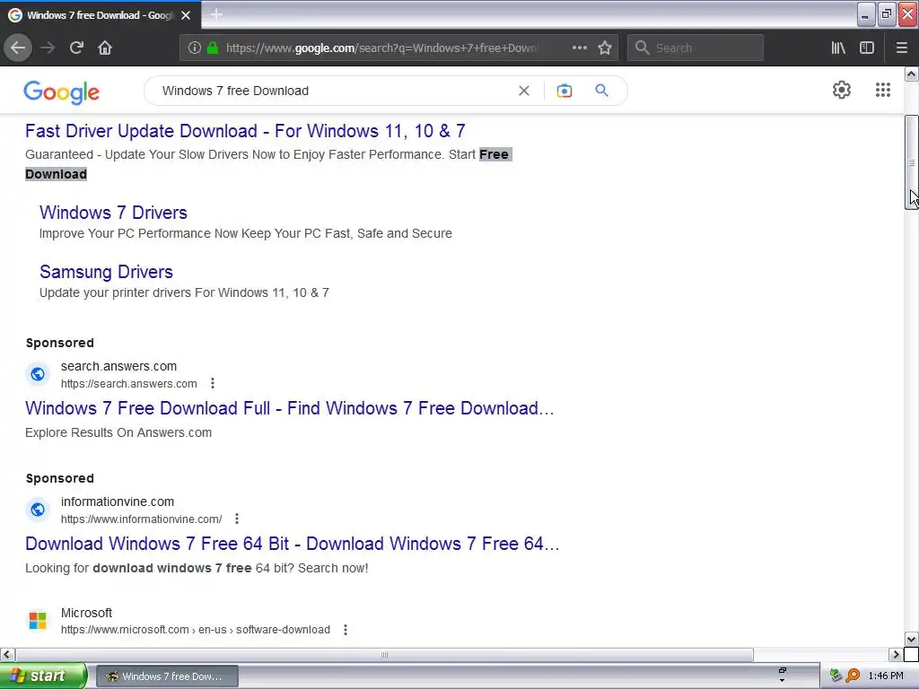Search by image with camera icon

pyautogui.click(x=564, y=91)
